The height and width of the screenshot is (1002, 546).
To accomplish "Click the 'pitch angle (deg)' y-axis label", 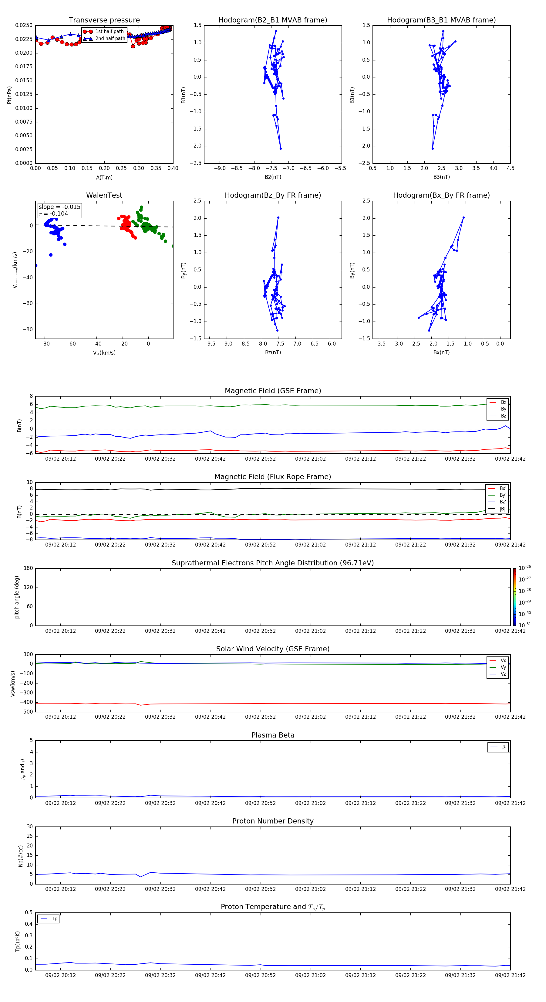I will tap(17, 597).
